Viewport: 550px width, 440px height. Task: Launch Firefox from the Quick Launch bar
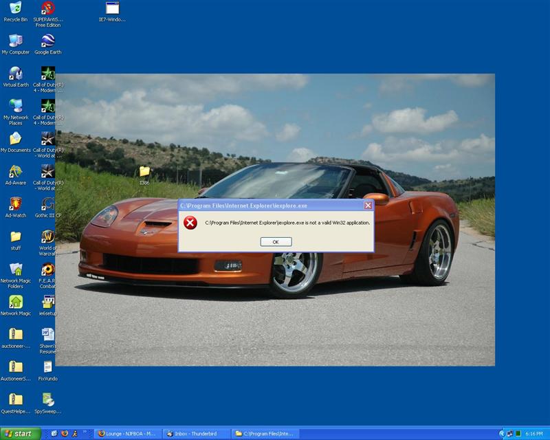[65, 434]
